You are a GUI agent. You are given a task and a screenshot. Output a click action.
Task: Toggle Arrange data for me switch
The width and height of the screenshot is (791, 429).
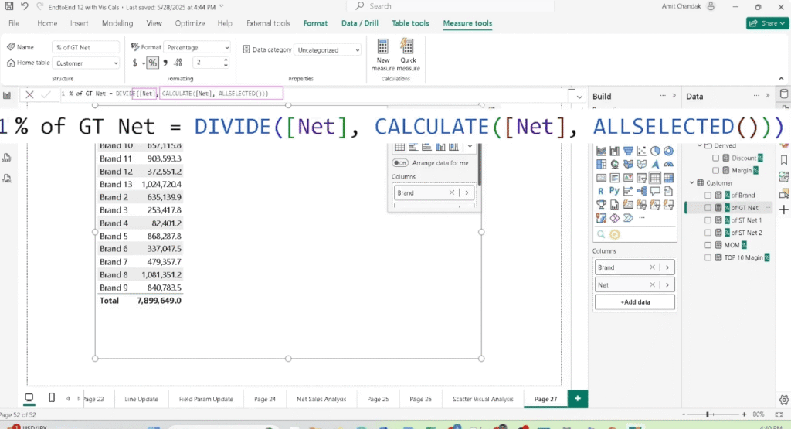tap(400, 163)
